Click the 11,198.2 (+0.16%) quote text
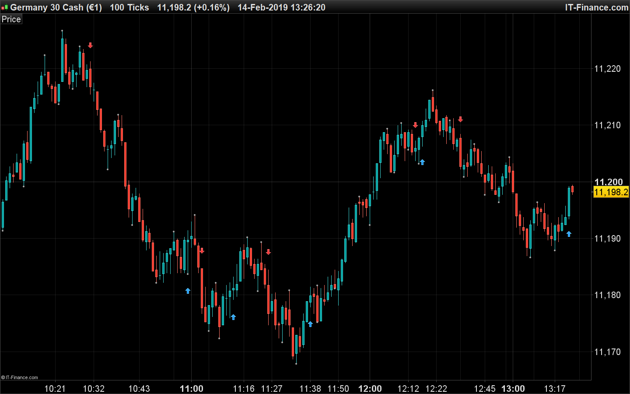Viewport: 630px width, 394px height. (x=193, y=7)
